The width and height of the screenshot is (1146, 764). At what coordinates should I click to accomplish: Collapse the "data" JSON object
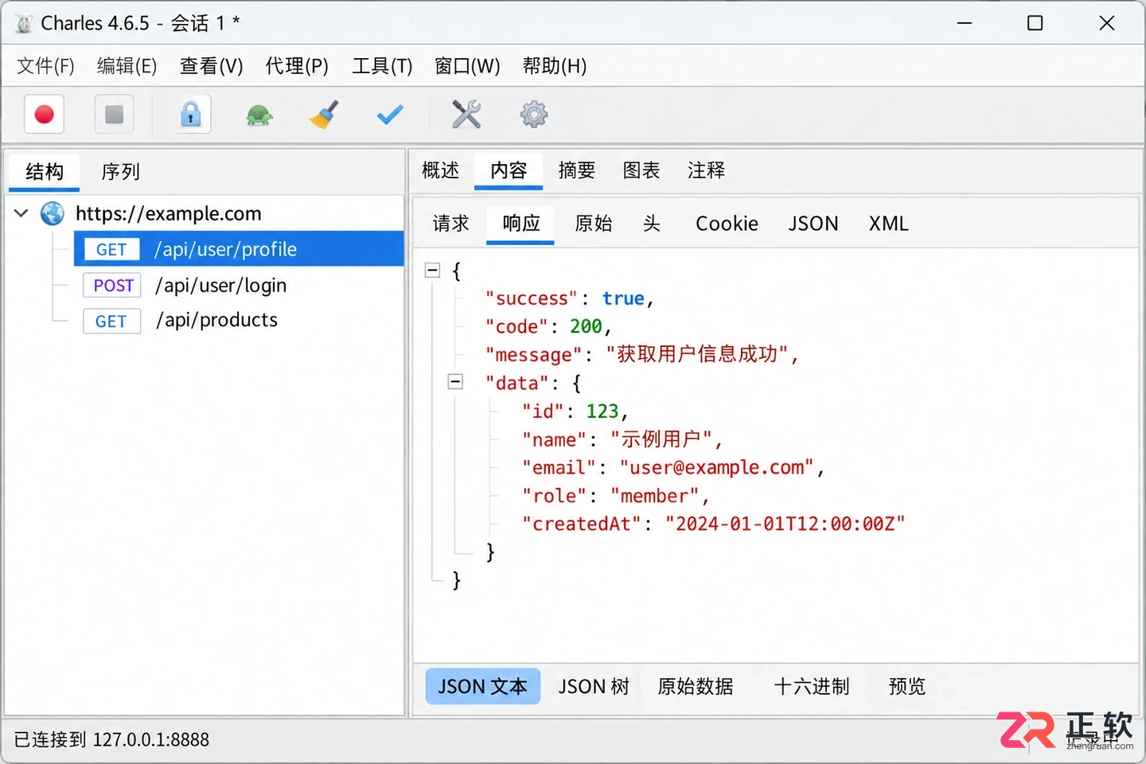coord(455,382)
